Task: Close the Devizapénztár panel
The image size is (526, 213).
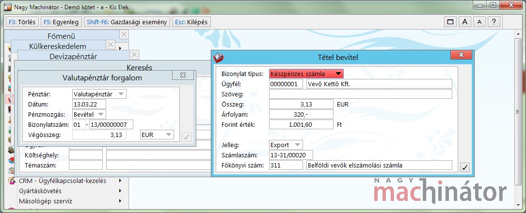Action: click(134, 55)
